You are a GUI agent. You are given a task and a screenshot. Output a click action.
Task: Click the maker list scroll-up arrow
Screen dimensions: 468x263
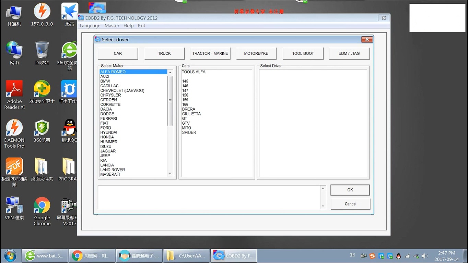(170, 72)
